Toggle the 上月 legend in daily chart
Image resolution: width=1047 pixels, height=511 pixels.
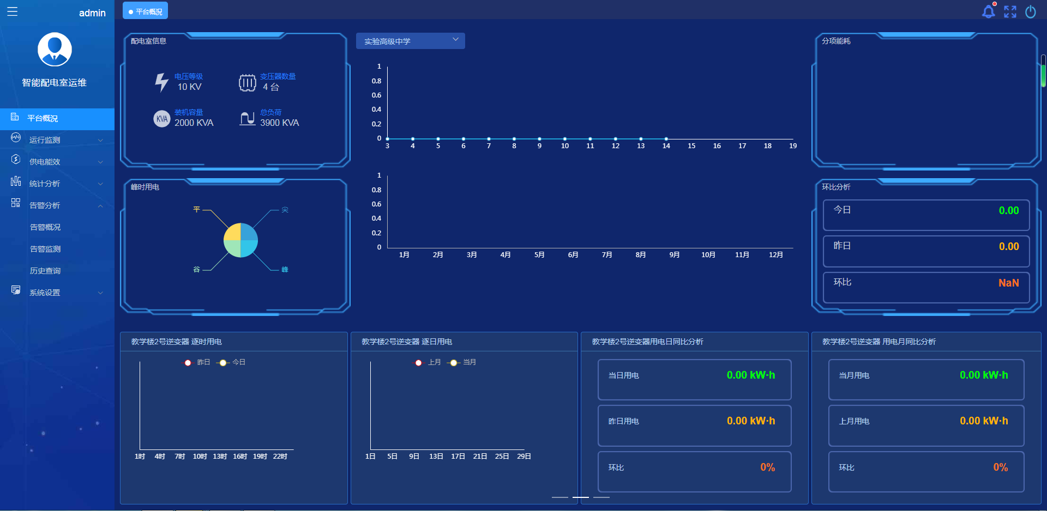pyautogui.click(x=426, y=362)
